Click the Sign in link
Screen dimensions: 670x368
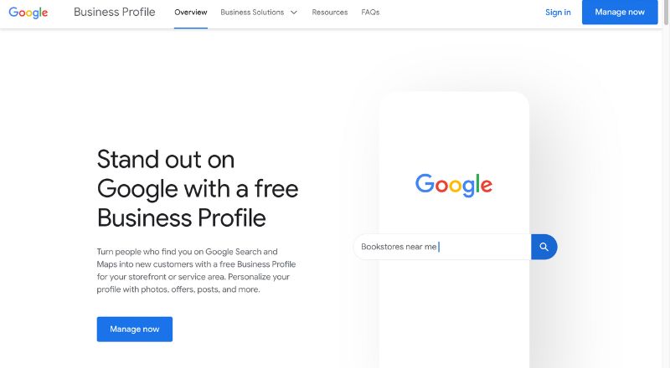click(558, 13)
